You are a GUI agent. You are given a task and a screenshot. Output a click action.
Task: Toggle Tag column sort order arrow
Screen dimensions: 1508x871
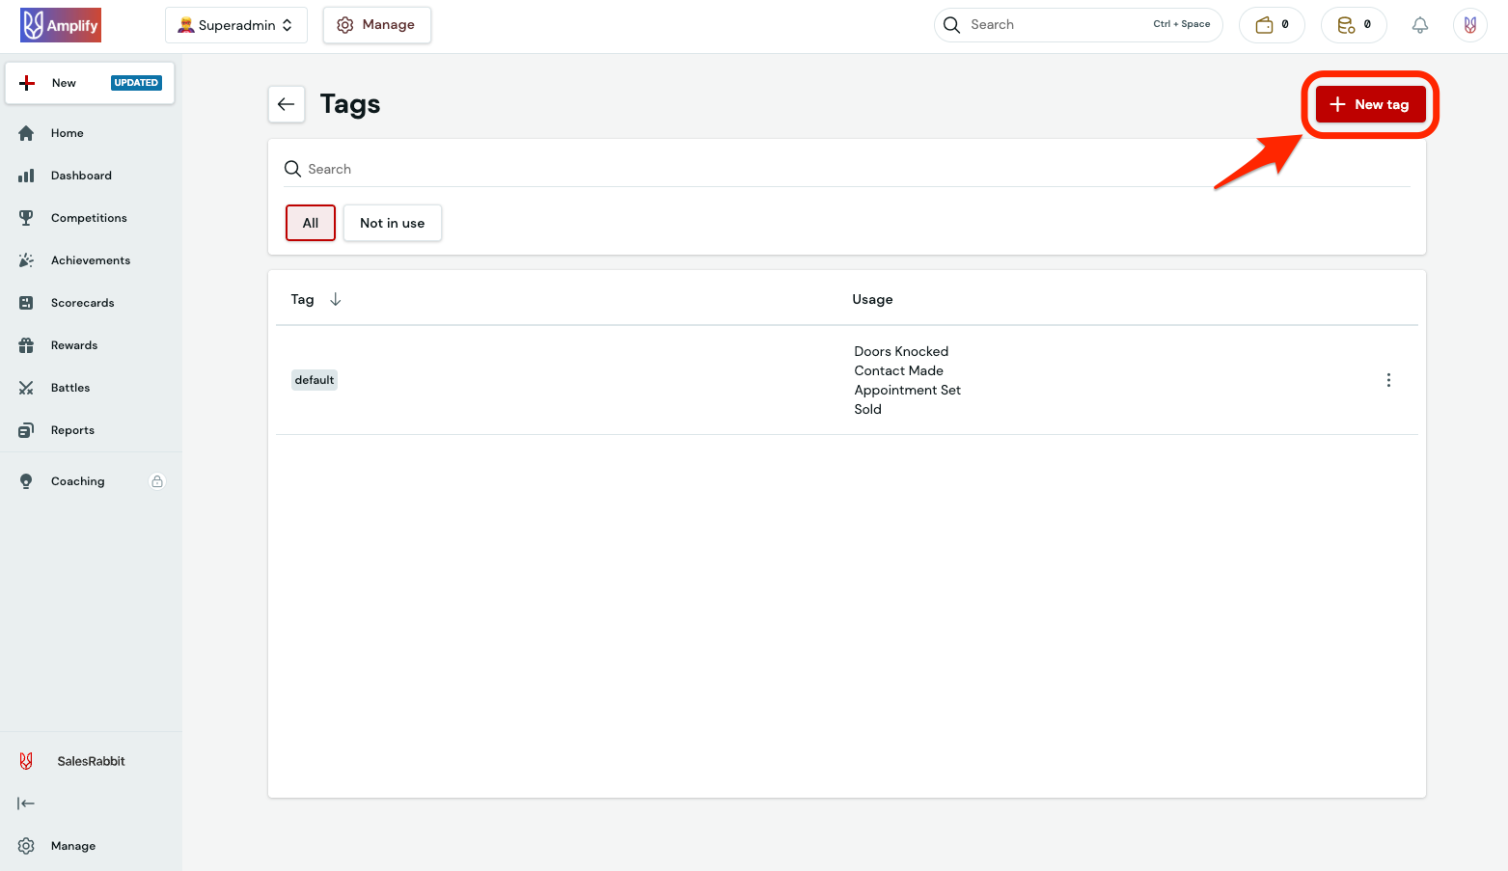[336, 300]
